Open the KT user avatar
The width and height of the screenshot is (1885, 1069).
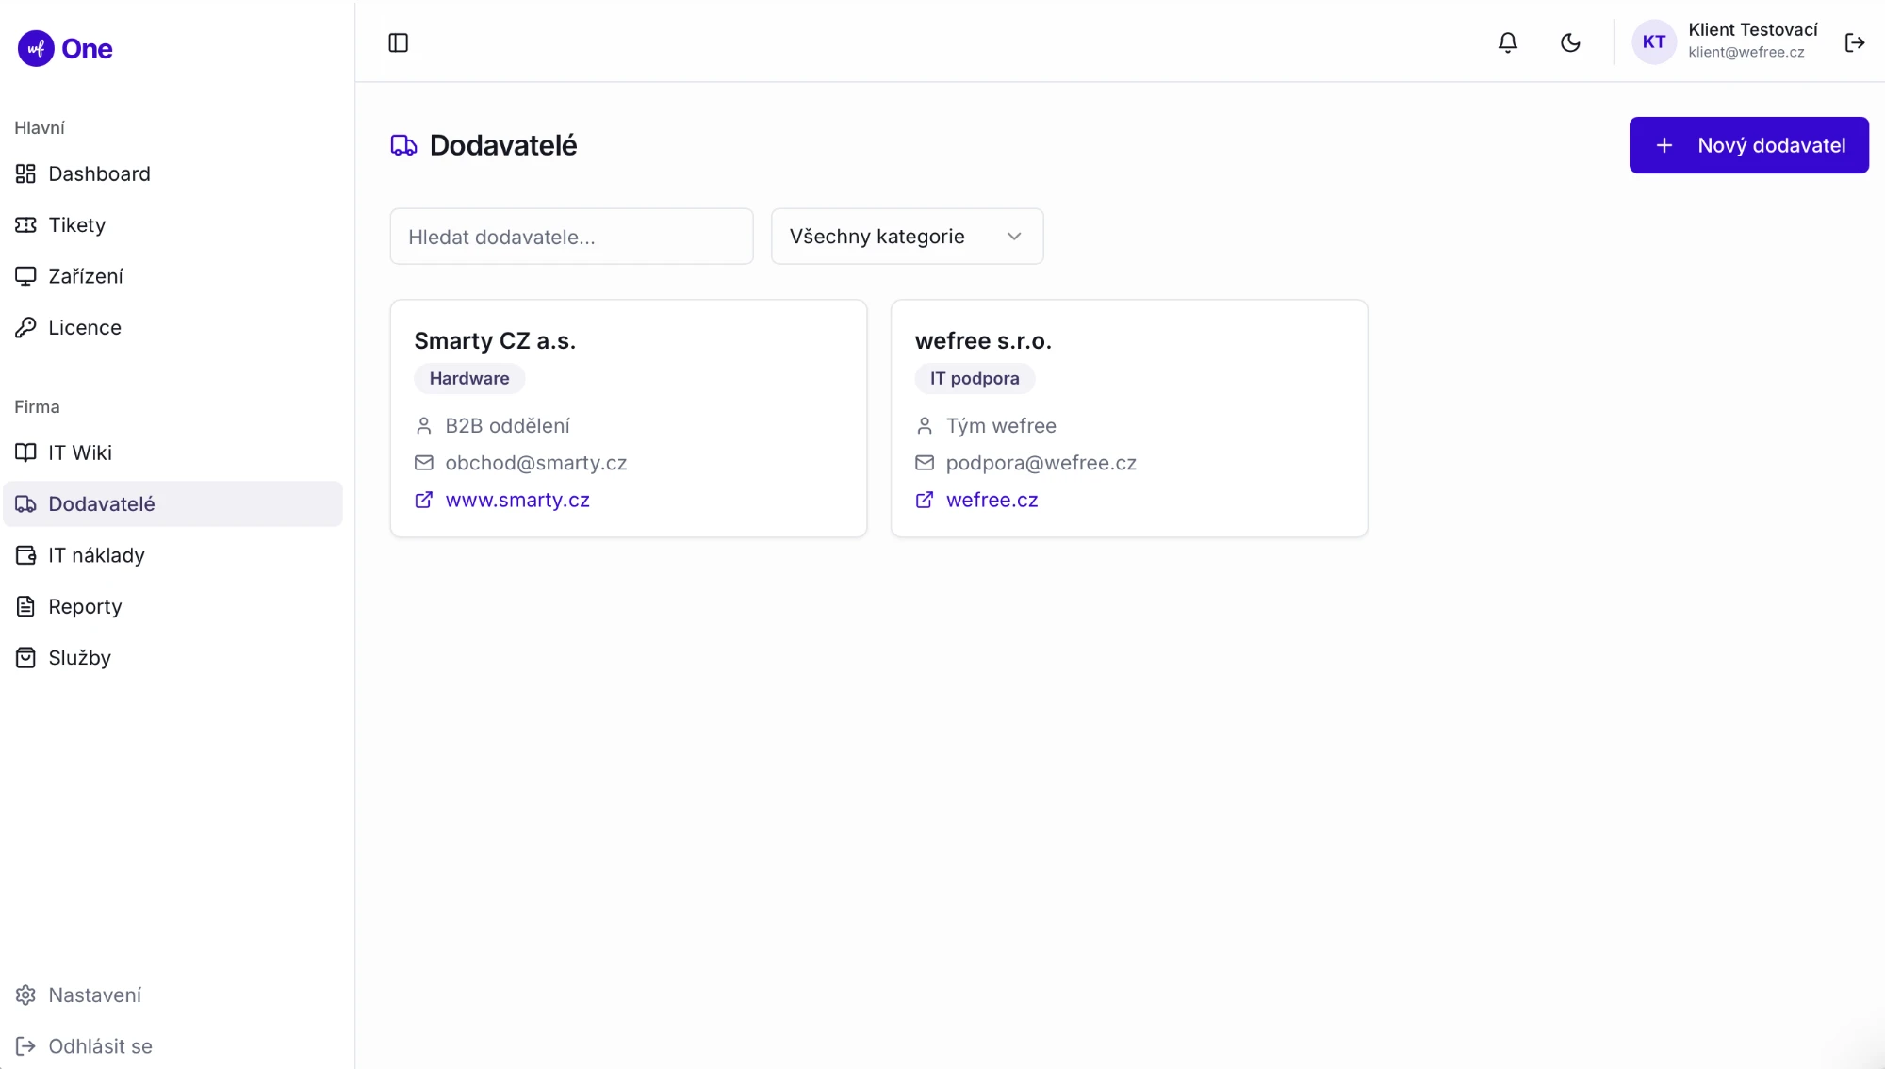pyautogui.click(x=1654, y=42)
